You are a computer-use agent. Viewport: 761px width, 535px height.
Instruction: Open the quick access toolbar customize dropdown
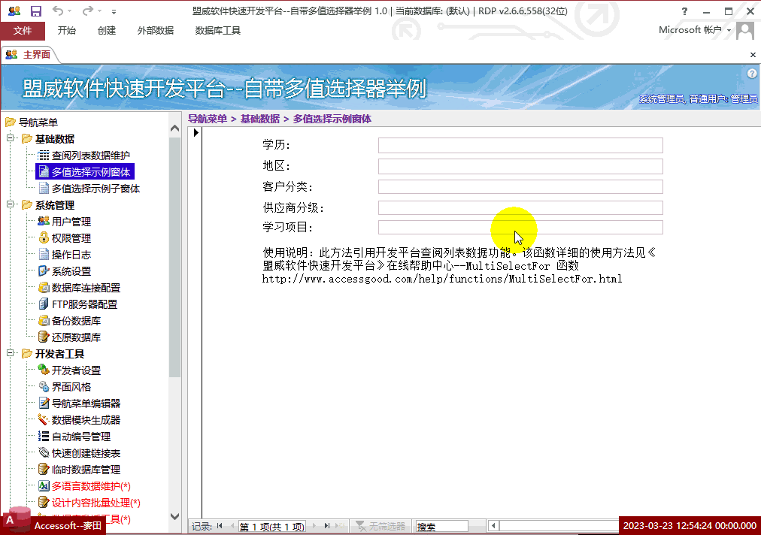(114, 11)
